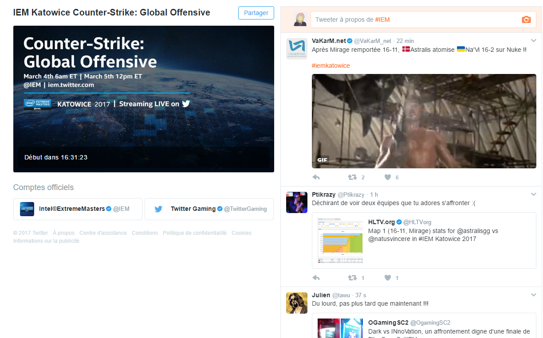Type in the Tweeter à propos field
The image size is (543, 338).
(x=413, y=19)
